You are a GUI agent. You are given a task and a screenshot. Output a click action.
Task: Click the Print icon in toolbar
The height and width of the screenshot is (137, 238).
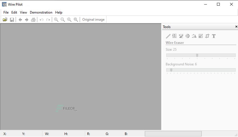[33, 20]
